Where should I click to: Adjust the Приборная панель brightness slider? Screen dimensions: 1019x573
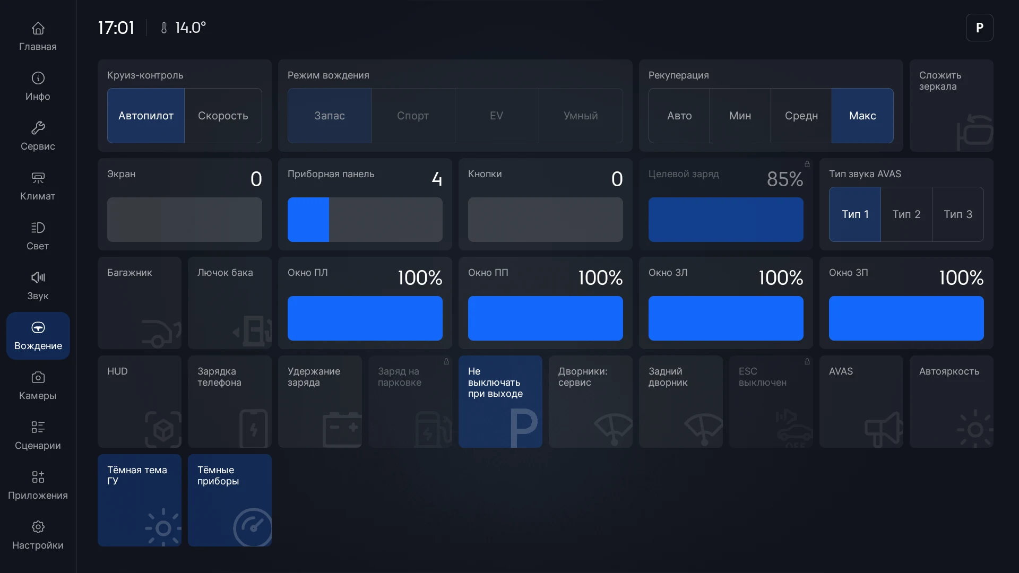coord(365,220)
